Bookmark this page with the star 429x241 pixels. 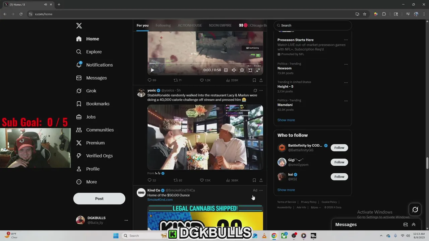coord(365,14)
